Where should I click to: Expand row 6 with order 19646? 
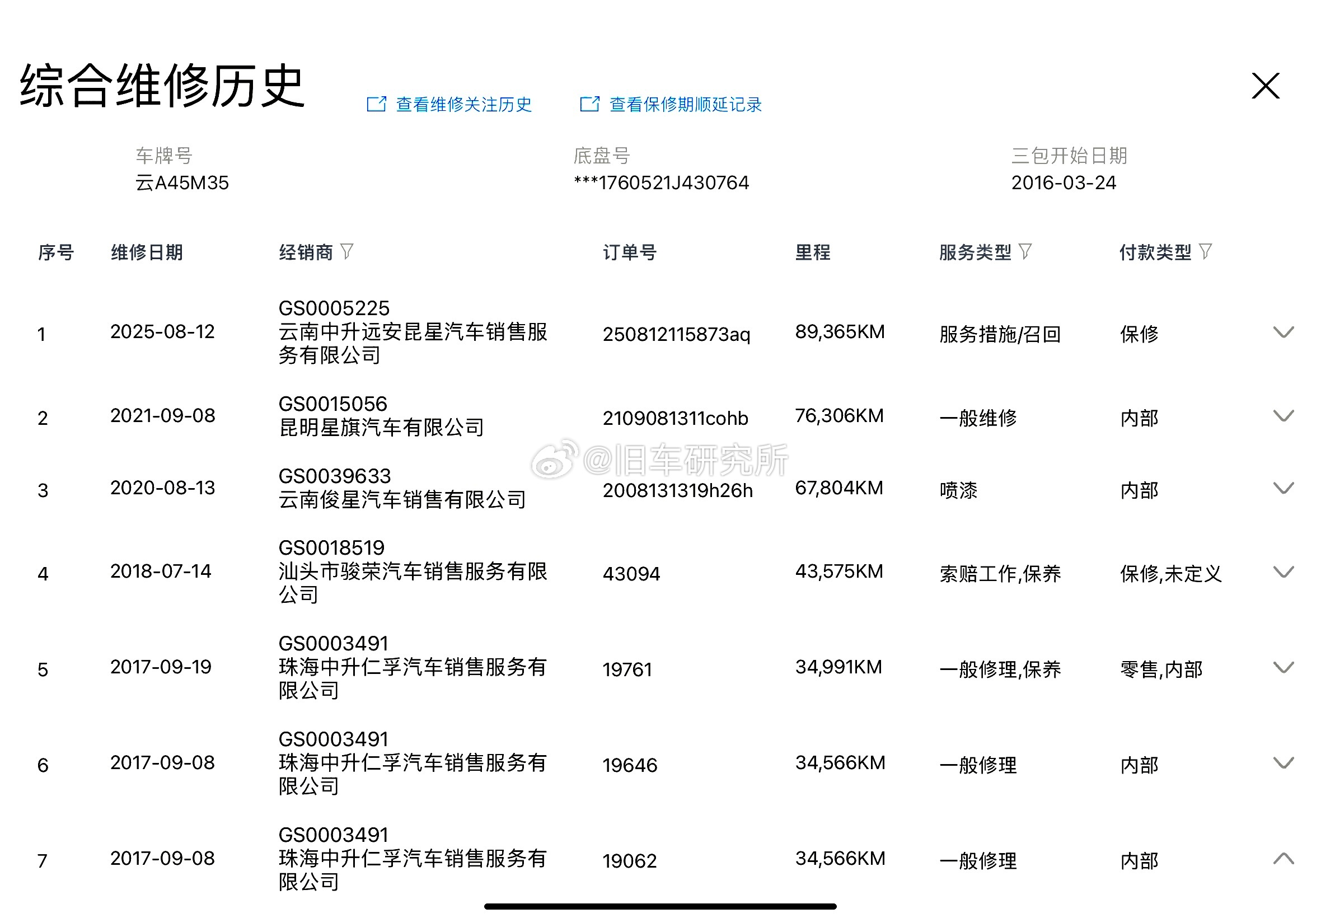(1283, 764)
